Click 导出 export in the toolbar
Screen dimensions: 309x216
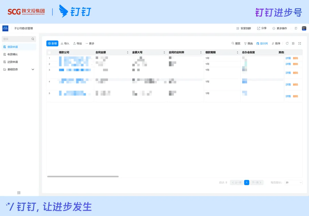click(x=78, y=43)
